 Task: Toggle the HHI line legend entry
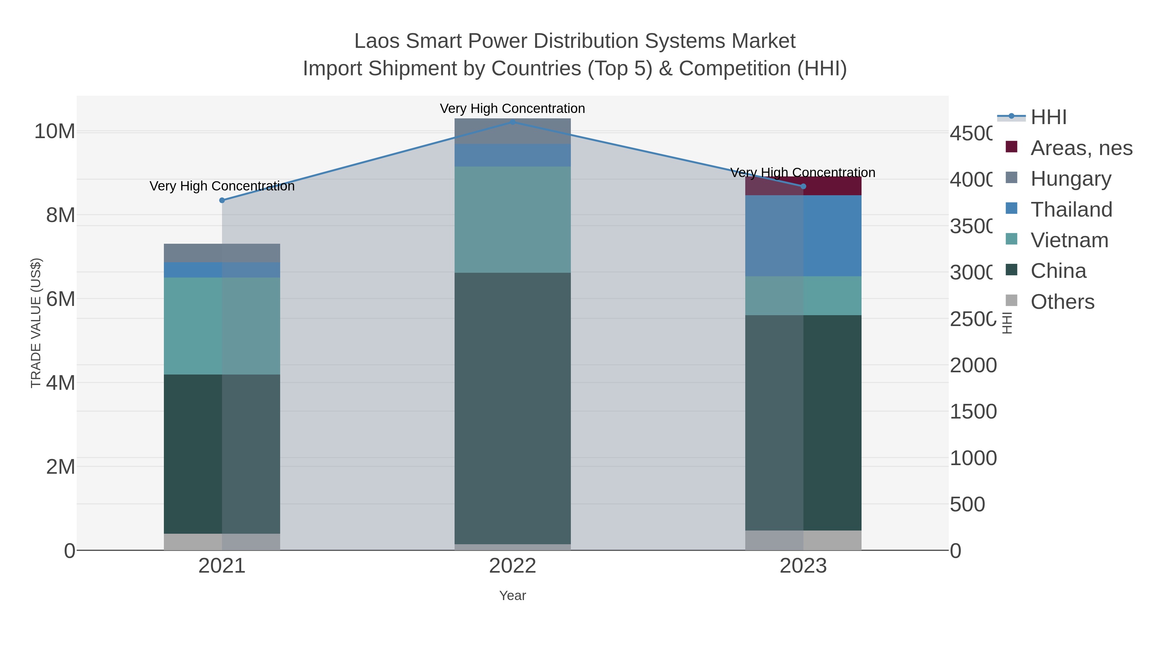pos(1031,117)
